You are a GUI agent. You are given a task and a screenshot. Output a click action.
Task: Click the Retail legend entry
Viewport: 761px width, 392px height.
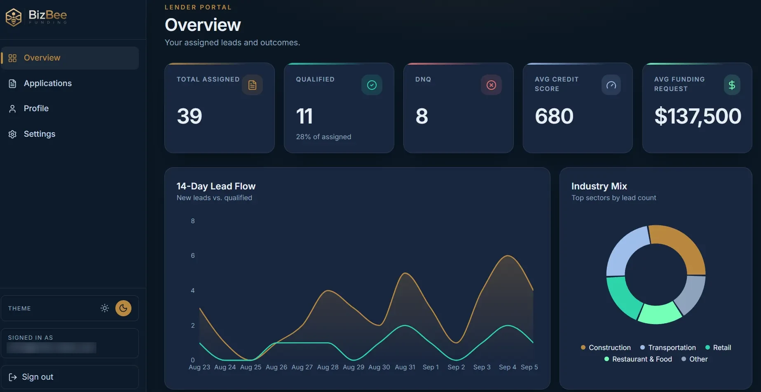click(718, 348)
